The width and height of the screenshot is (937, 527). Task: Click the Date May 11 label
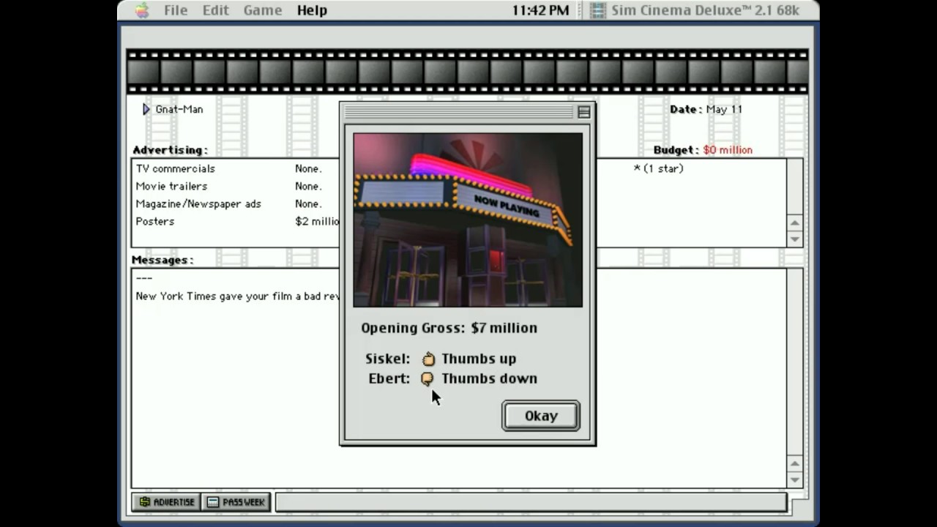[x=706, y=109]
